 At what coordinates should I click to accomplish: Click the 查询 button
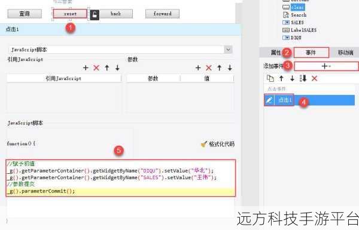pos(25,14)
